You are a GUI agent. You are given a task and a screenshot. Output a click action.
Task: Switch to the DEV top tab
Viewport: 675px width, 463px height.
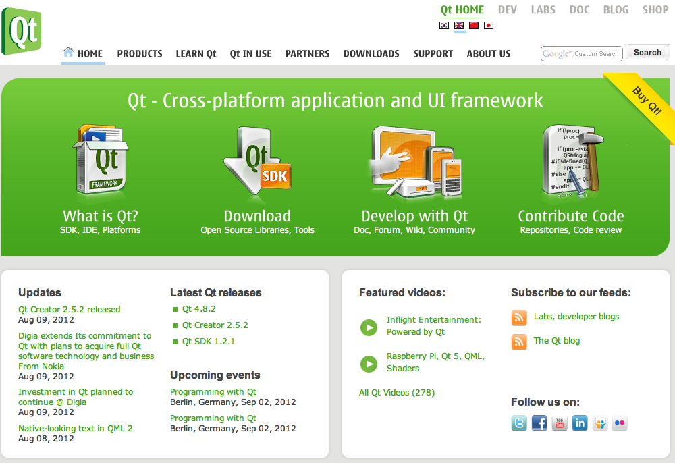click(x=507, y=10)
